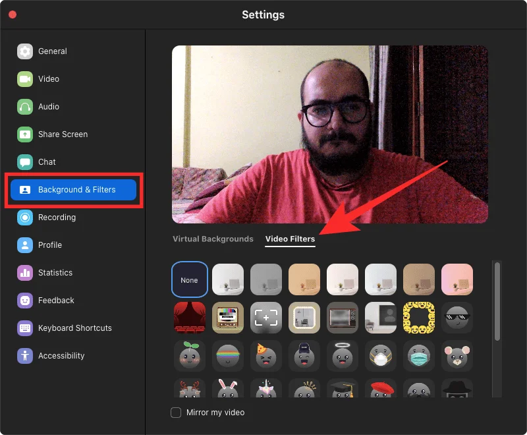This screenshot has width=527, height=435.
Task: Open Share Screen settings
Action: [x=63, y=134]
